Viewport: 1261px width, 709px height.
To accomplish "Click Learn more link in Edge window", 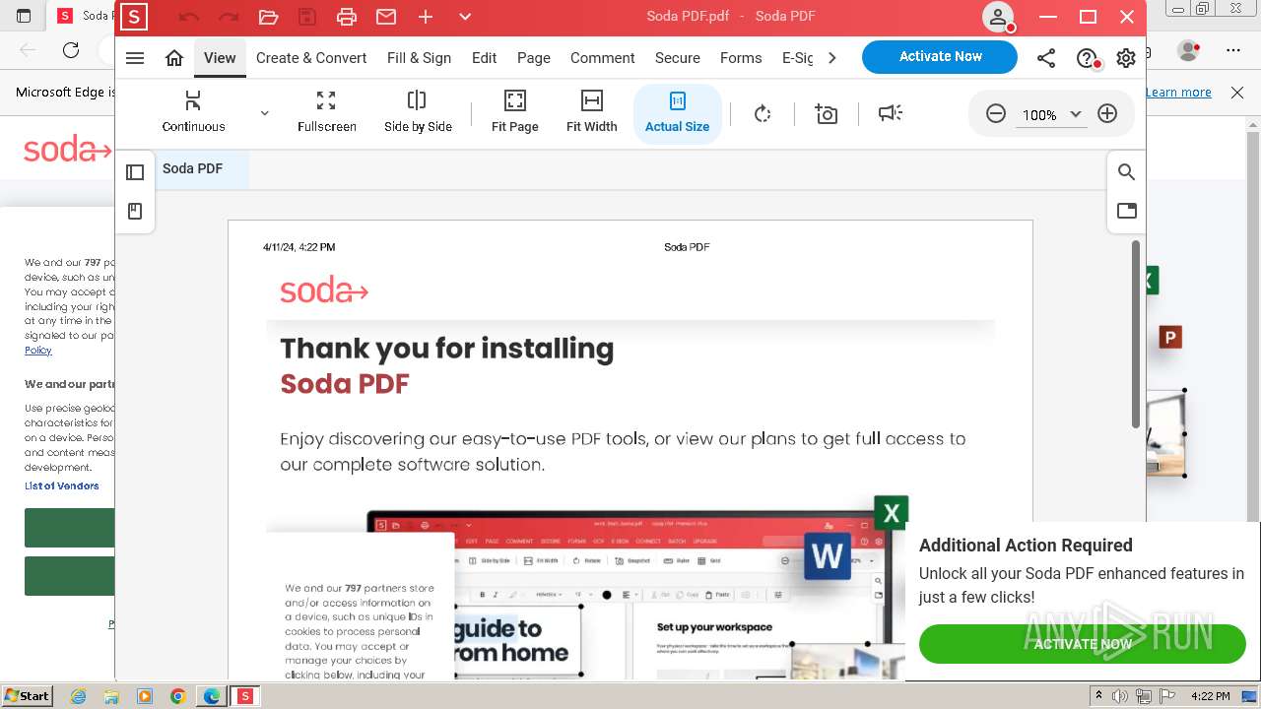I will [1178, 92].
